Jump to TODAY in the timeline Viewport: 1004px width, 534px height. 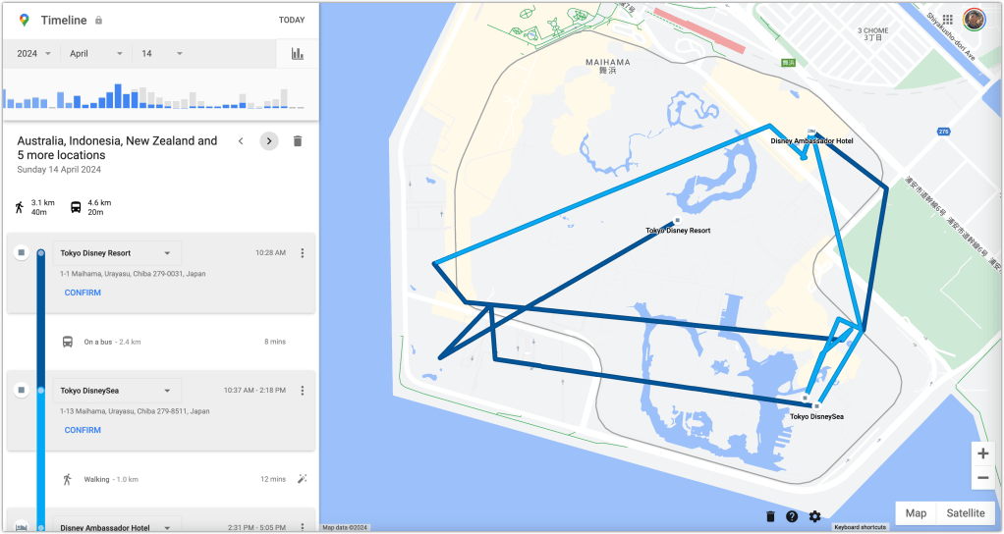coord(292,20)
